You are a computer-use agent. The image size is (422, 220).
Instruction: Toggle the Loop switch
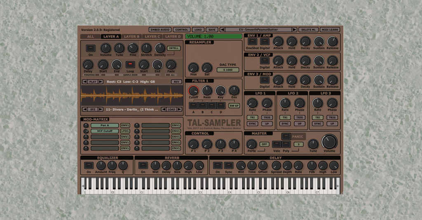(x=130, y=65)
